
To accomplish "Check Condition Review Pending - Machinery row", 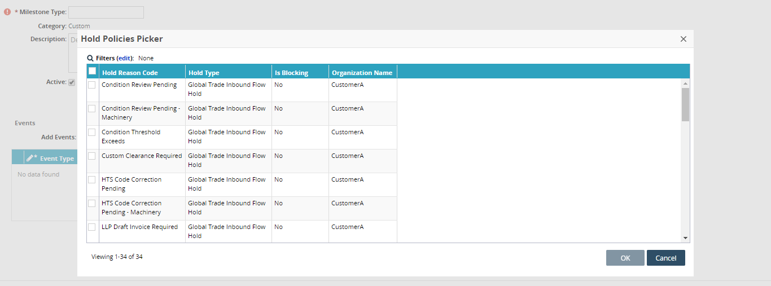I will pos(91,109).
